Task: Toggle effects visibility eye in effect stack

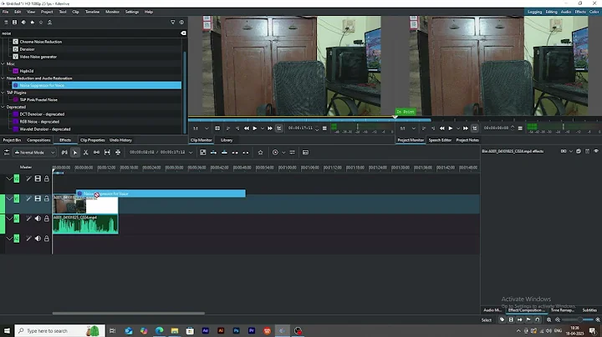Action: (x=596, y=151)
